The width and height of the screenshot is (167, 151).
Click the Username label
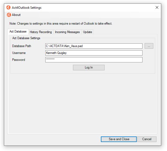[19, 53]
